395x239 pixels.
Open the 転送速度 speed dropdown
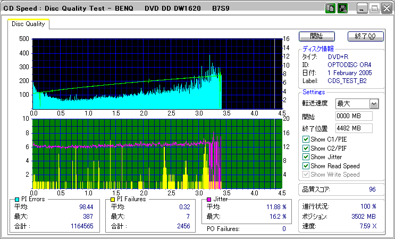[374, 104]
